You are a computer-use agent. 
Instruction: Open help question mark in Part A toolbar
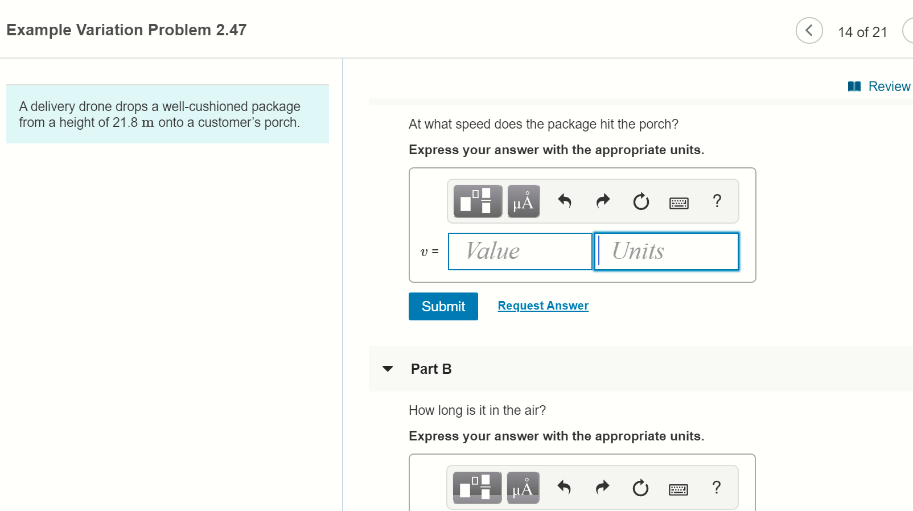click(717, 201)
